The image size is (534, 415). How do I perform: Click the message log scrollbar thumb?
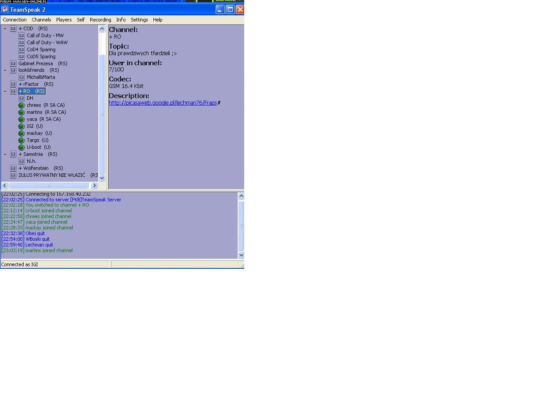[x=241, y=225]
